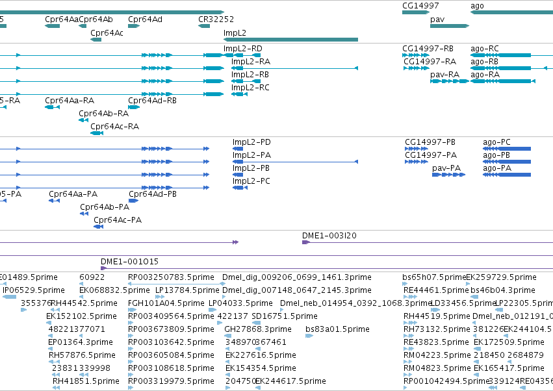Viewport: 553px width, 391px height.
Task: Click the Cpr64Ad gene label
Action: 146,19
